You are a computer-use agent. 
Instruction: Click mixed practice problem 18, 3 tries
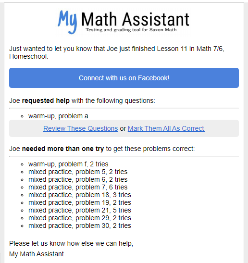click(80, 195)
